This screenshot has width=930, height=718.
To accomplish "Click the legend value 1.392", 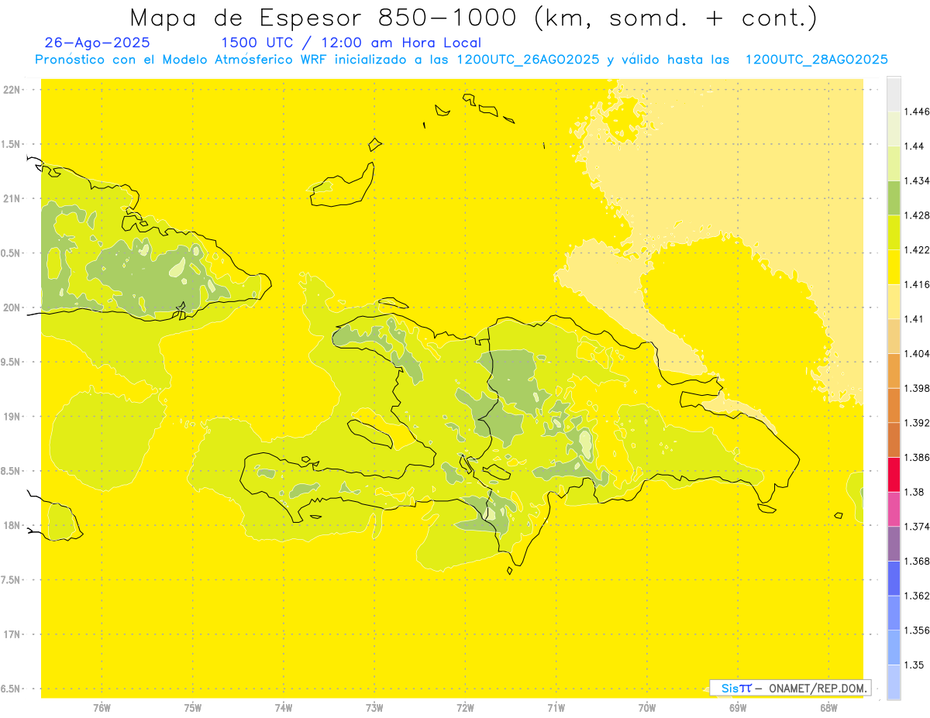I will click(x=916, y=423).
